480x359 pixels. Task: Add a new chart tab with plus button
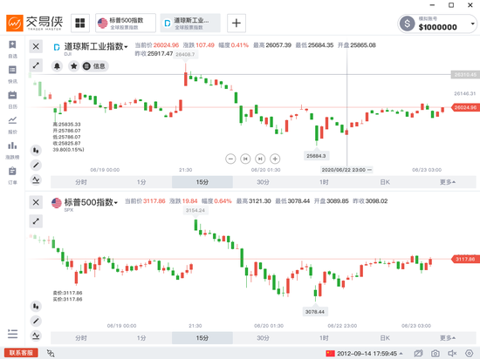[x=237, y=23]
